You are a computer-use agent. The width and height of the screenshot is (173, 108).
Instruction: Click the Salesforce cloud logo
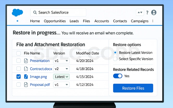coord(17,12)
